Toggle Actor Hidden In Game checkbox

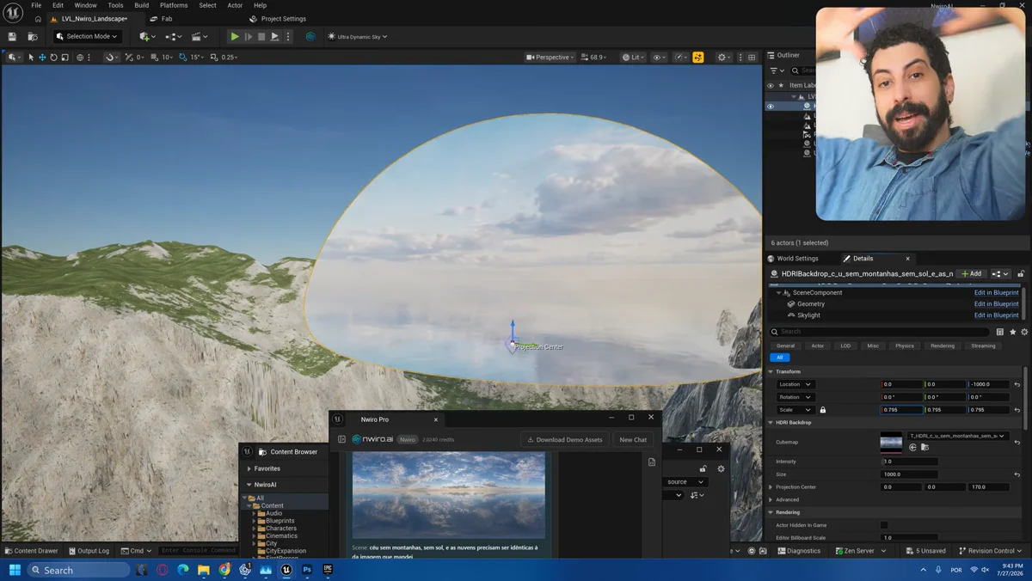tap(884, 525)
